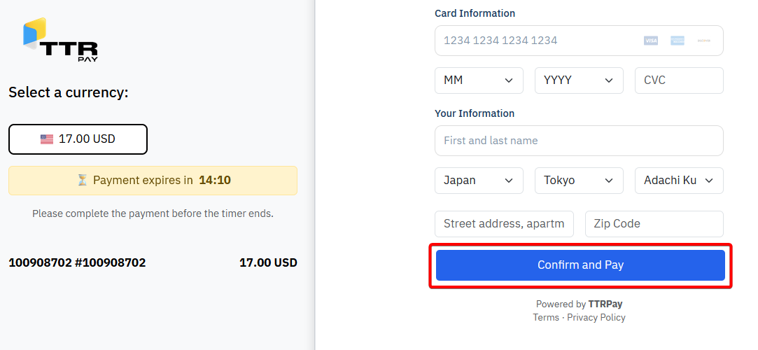The height and width of the screenshot is (350, 758).
Task: Expand the Japan country dropdown
Action: [479, 181]
